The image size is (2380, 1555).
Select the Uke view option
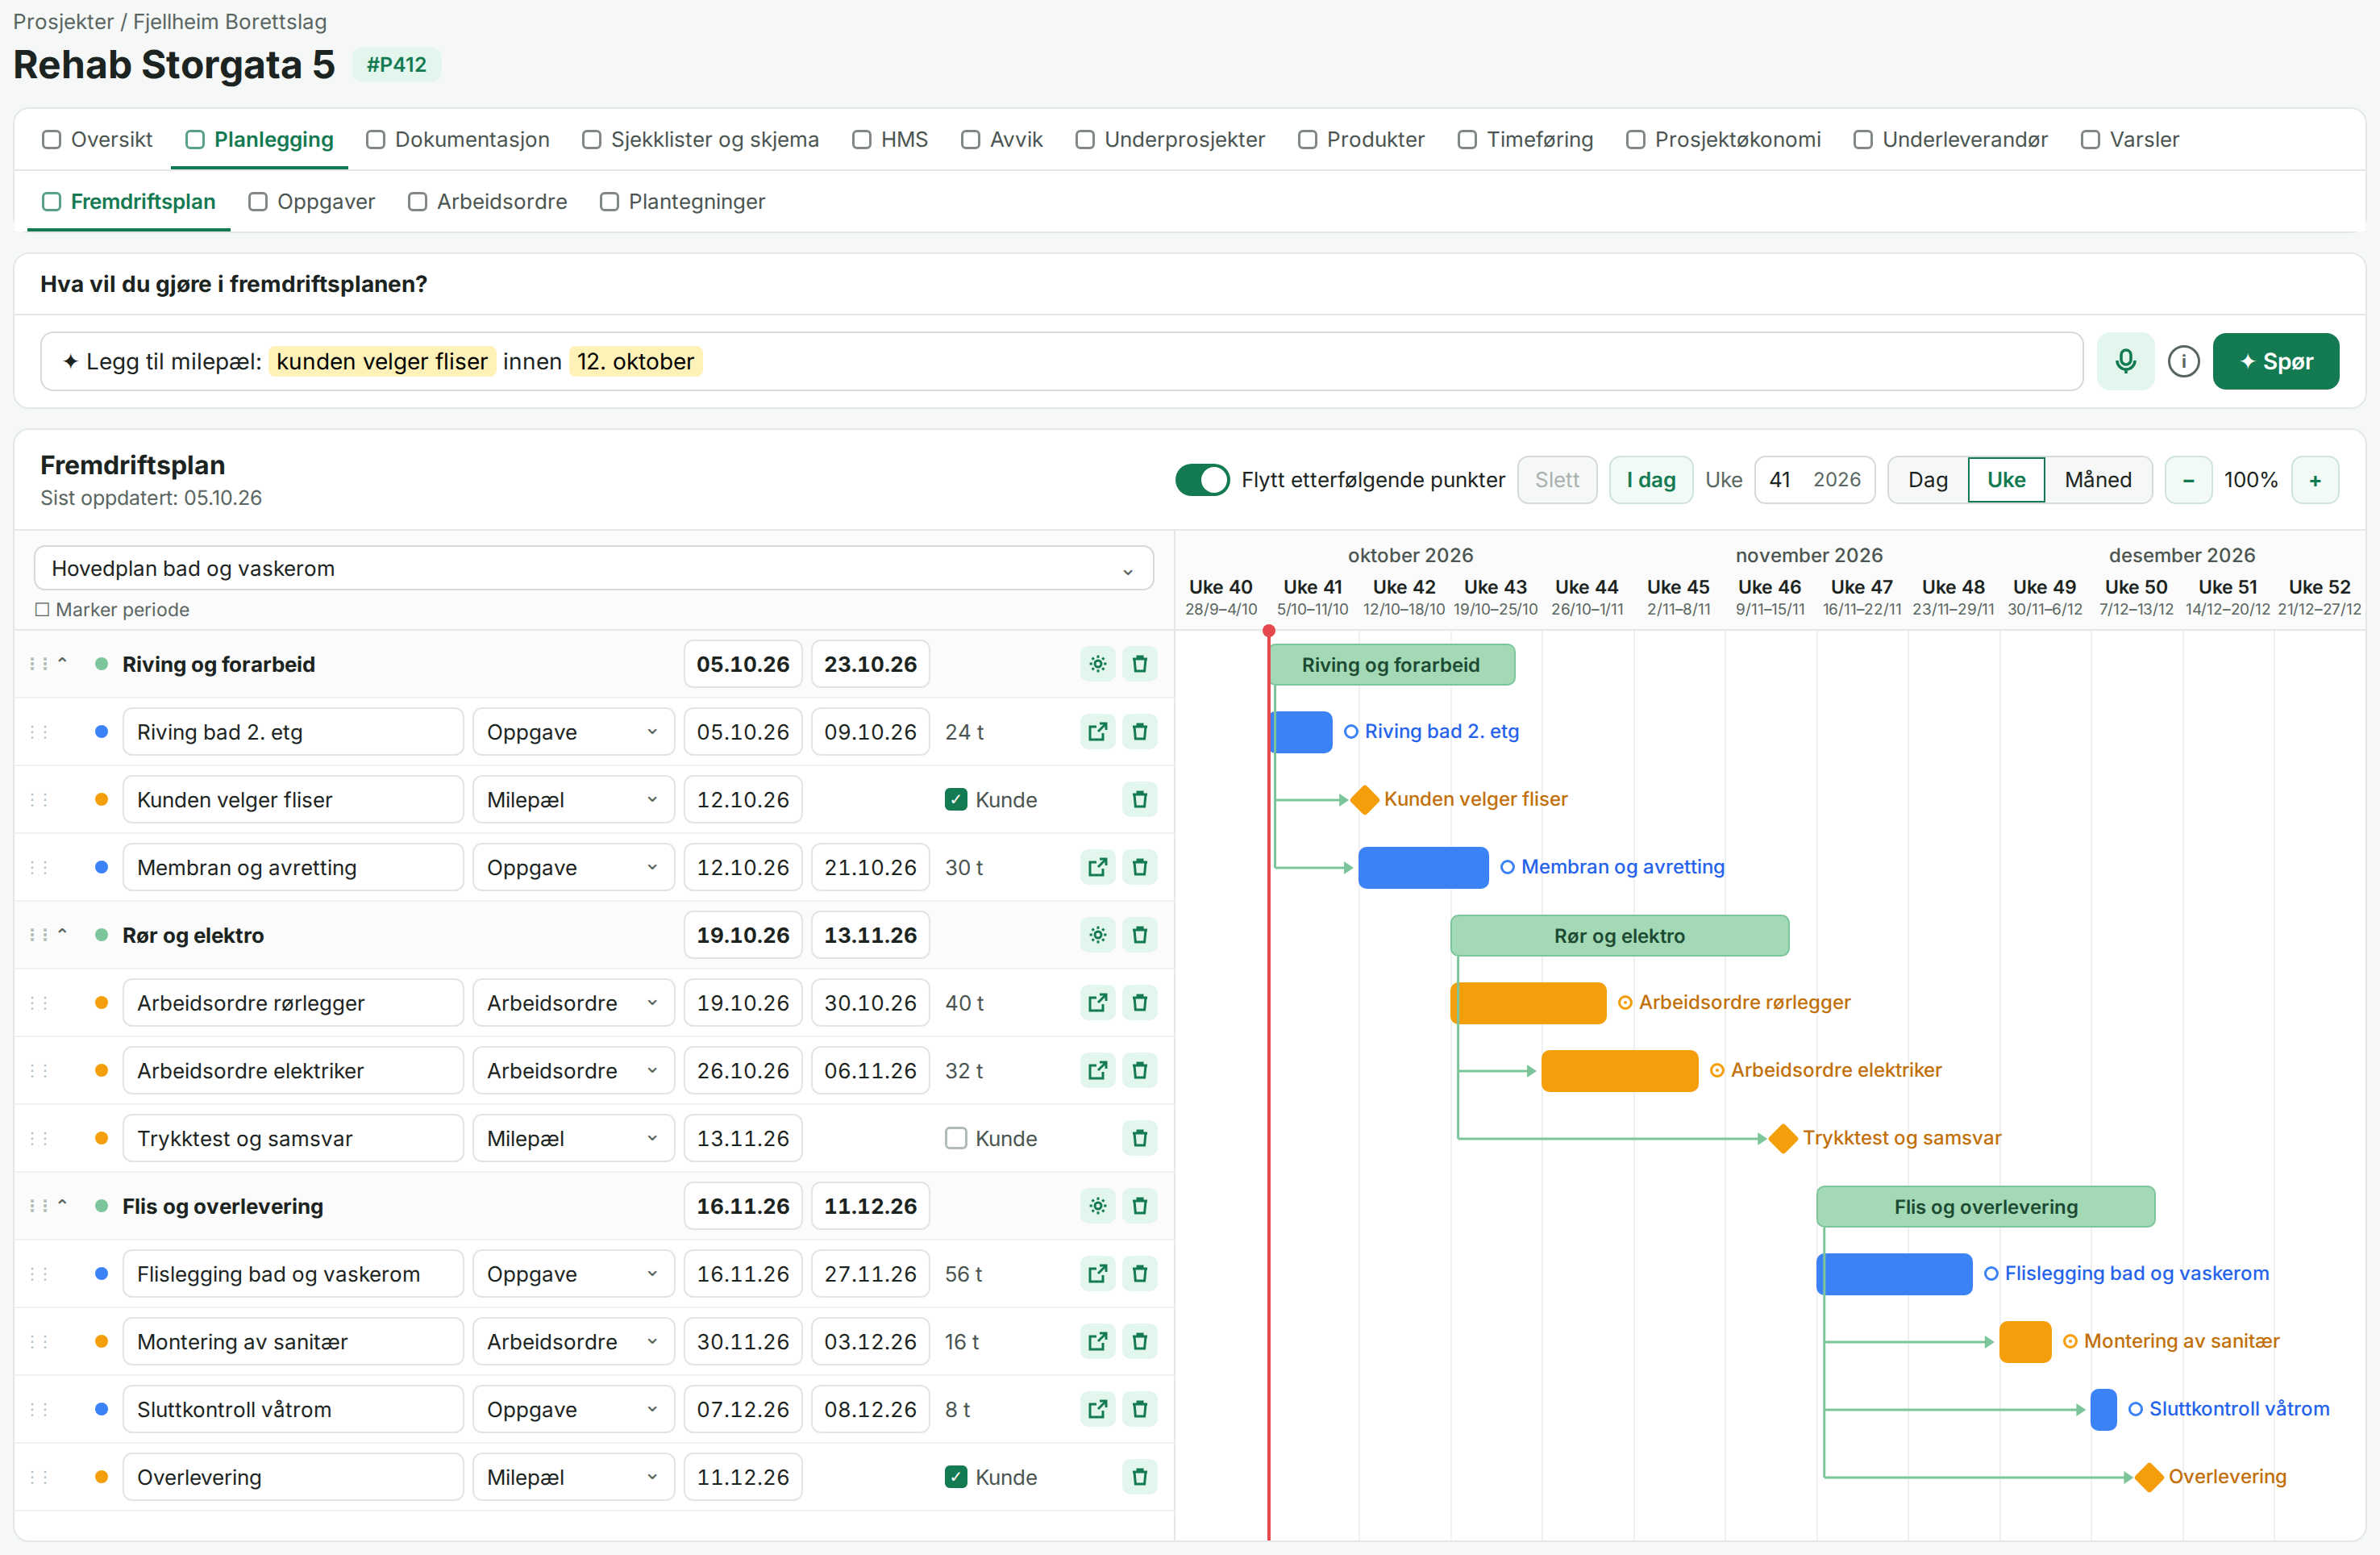pos(2005,481)
